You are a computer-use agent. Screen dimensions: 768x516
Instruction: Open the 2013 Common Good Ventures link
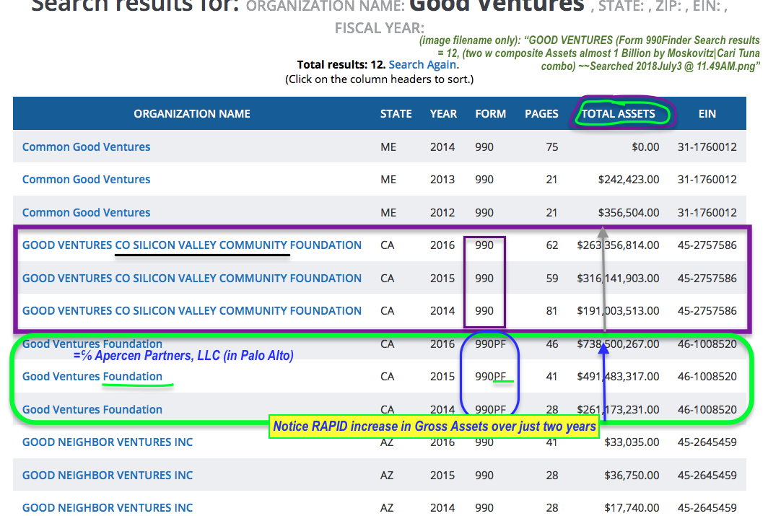[x=87, y=179]
